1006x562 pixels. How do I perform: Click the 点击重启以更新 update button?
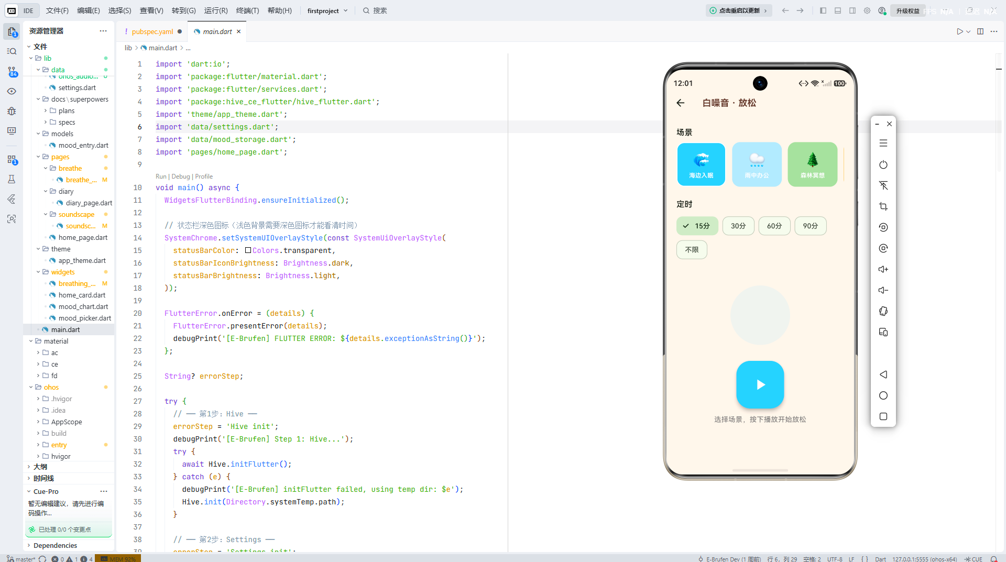point(738,10)
